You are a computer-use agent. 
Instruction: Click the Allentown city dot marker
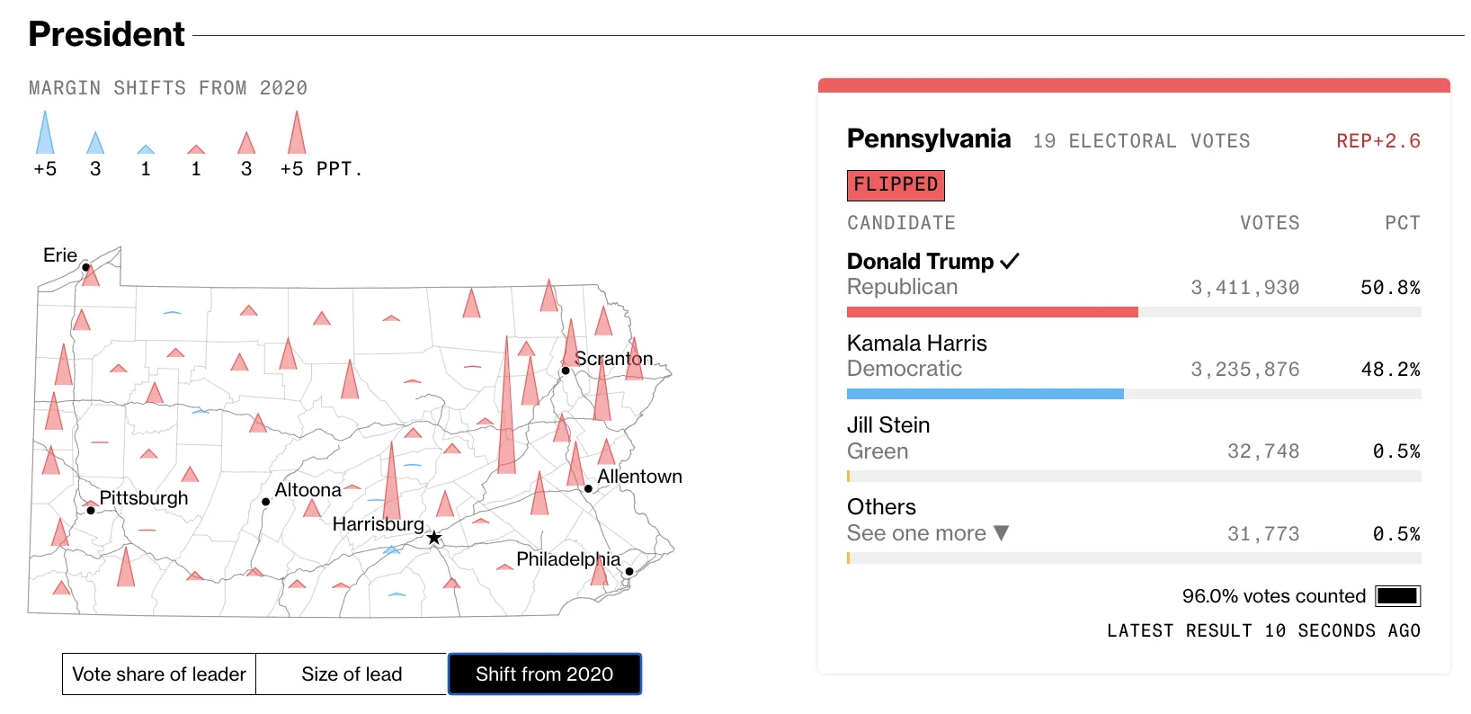588,489
